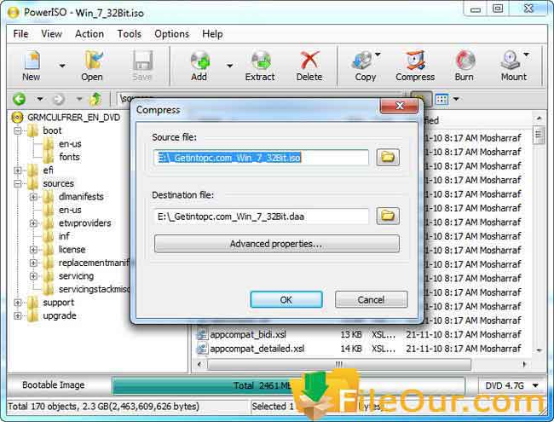Screen dimensions: 554x422
Task: Open the Action menu
Action: click(x=89, y=34)
